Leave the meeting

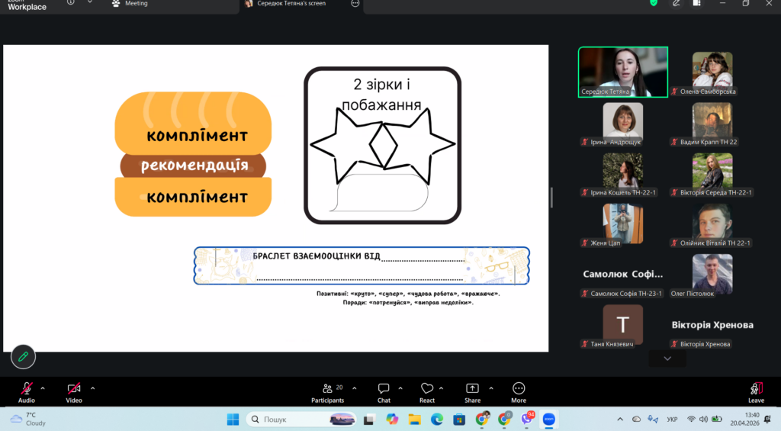click(756, 391)
